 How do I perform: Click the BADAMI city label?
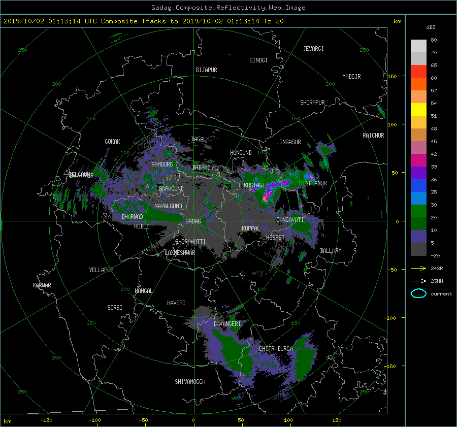point(201,168)
